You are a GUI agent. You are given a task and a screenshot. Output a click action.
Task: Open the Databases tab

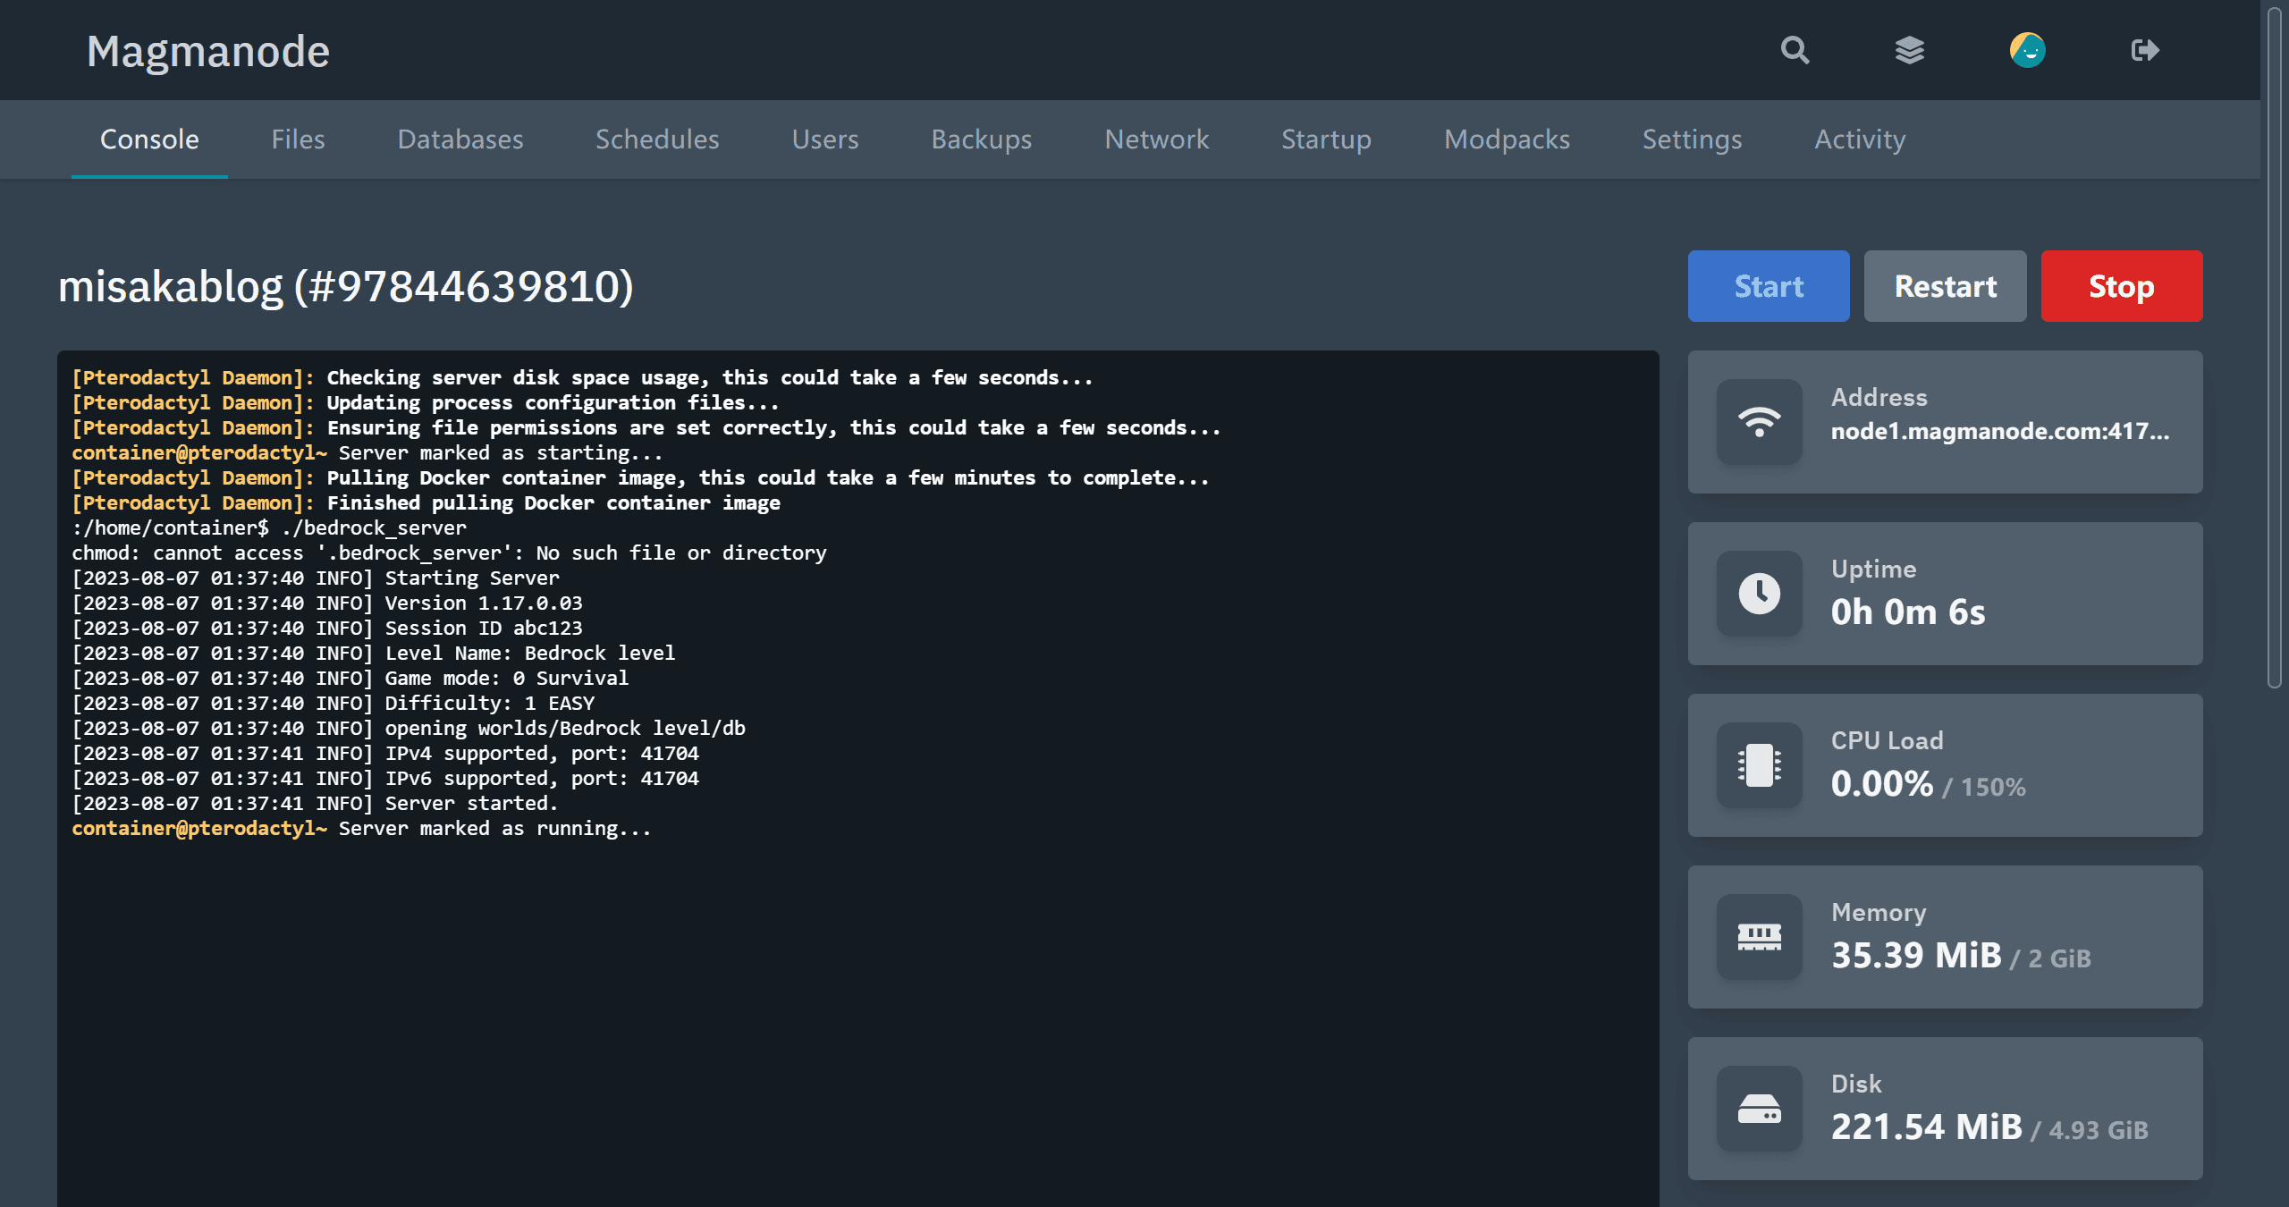[460, 139]
